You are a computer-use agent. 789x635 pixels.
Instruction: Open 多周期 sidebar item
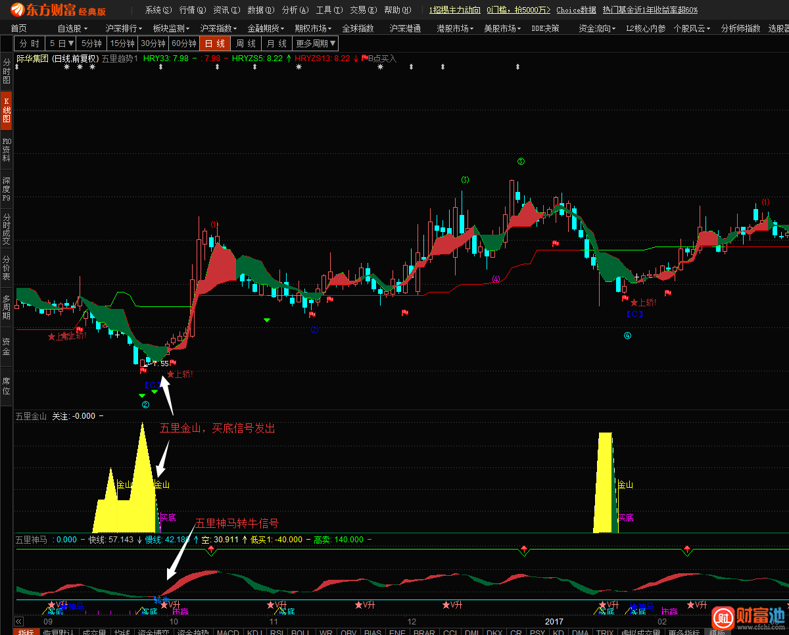pyautogui.click(x=7, y=307)
